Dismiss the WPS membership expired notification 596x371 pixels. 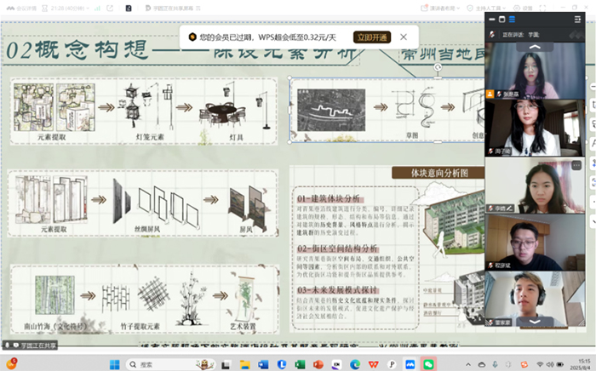point(404,37)
